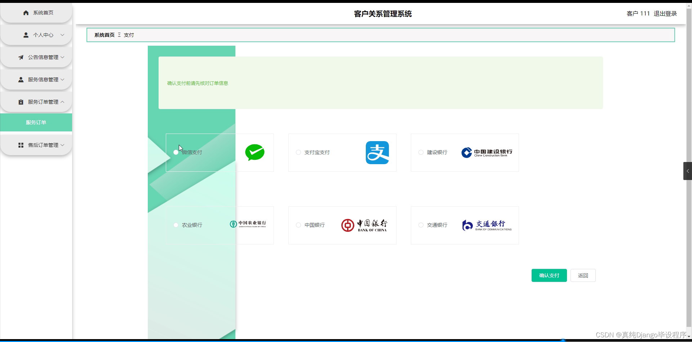692x342 pixels.
Task: Click the grid icon for 售后订单管理
Action: pos(21,145)
